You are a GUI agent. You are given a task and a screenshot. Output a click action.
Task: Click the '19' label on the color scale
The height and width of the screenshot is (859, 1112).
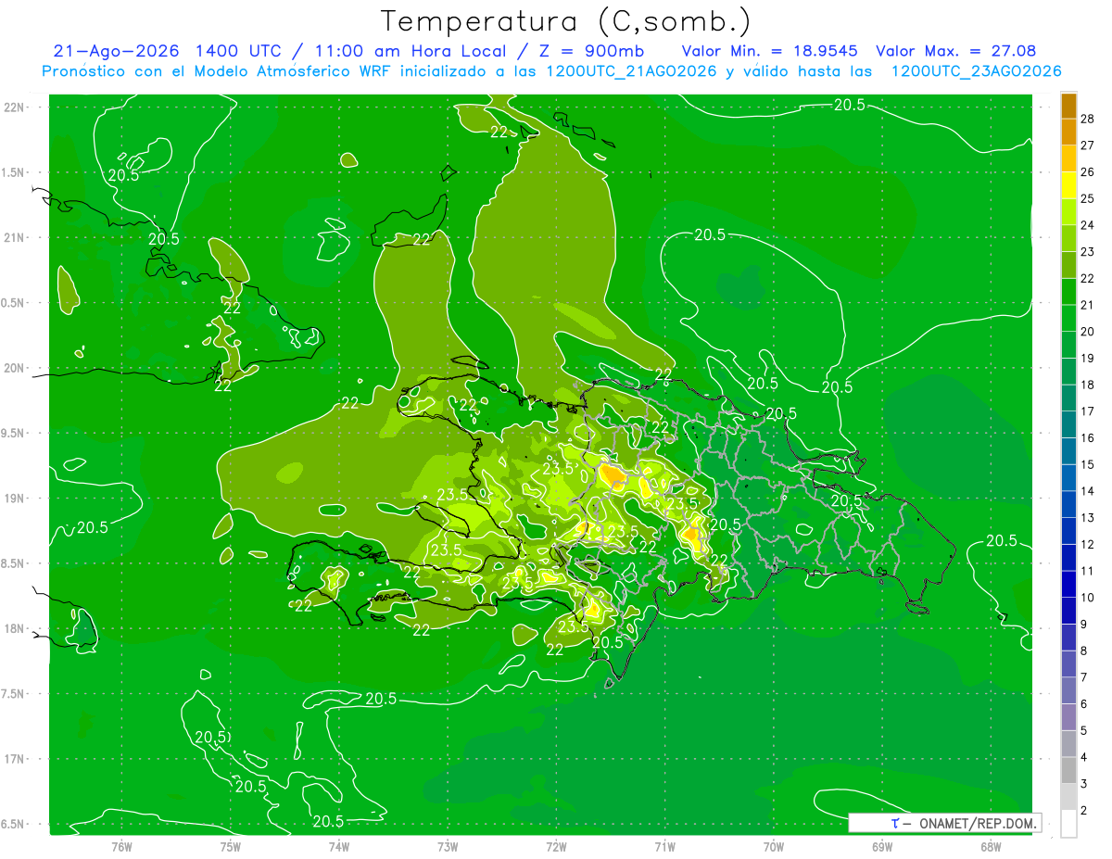pos(1089,359)
